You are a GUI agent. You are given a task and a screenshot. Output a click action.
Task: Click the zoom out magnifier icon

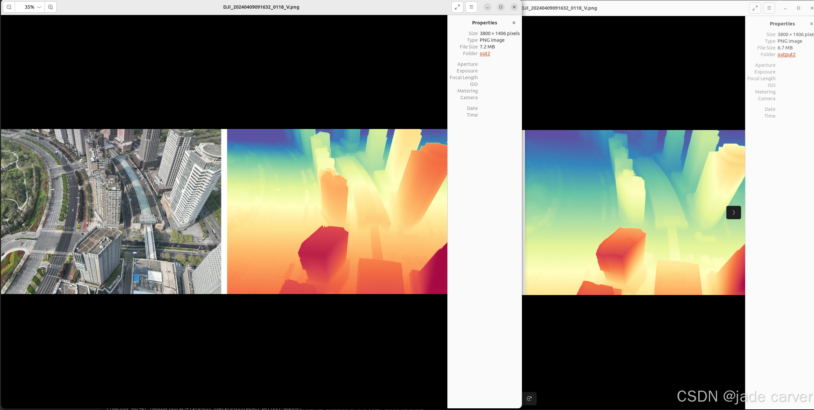[9, 7]
